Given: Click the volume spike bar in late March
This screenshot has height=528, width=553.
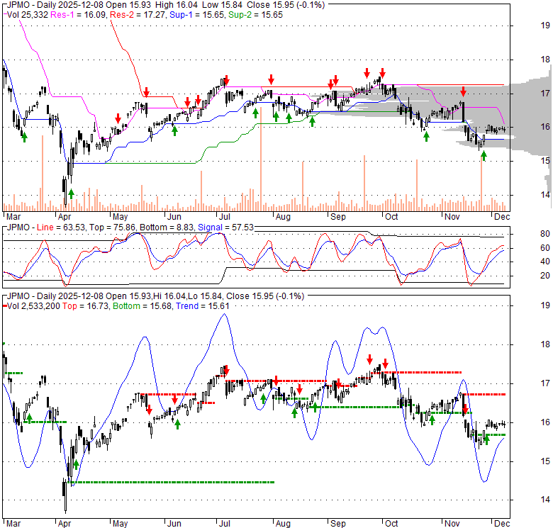Looking at the screenshot, I should [43, 173].
